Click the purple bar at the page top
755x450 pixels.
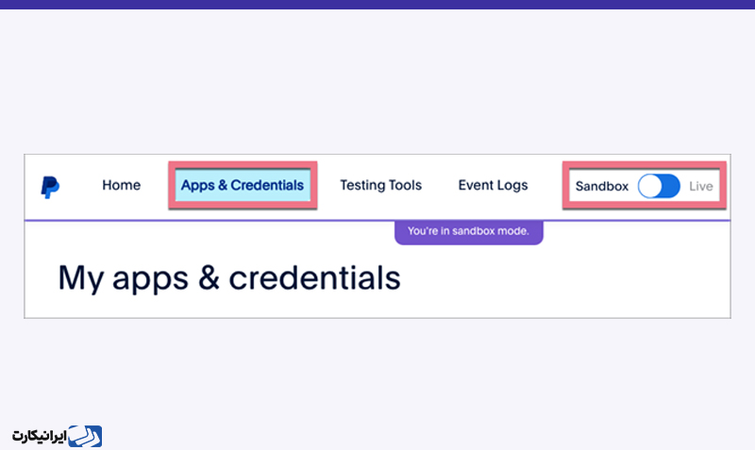tap(377, 5)
